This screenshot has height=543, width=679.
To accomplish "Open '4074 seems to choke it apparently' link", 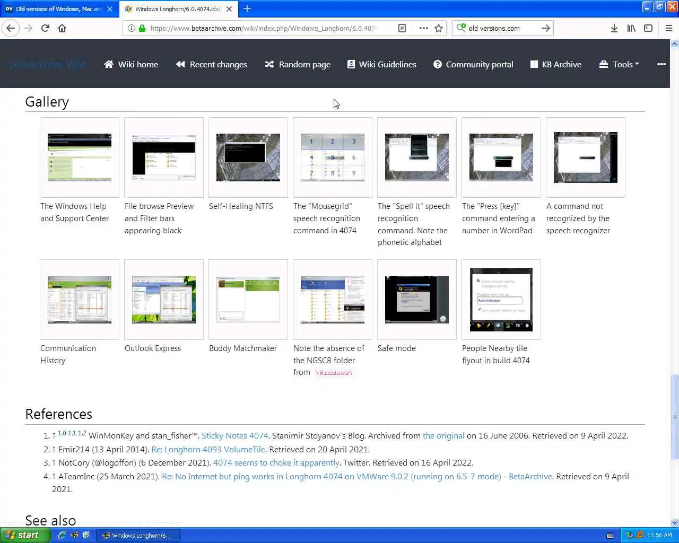I will (276, 463).
